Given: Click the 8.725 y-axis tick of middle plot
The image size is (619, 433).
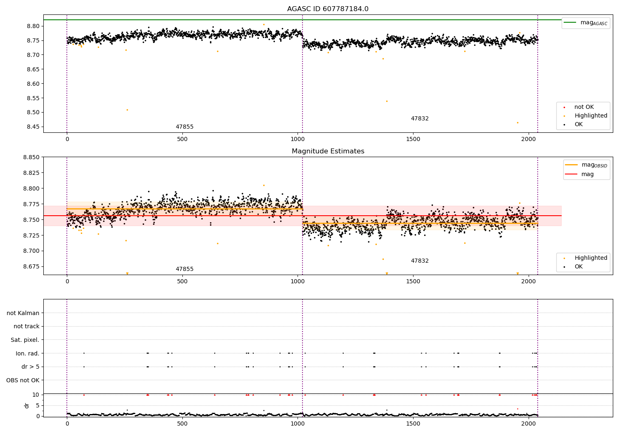Looking at the screenshot, I should [31, 235].
